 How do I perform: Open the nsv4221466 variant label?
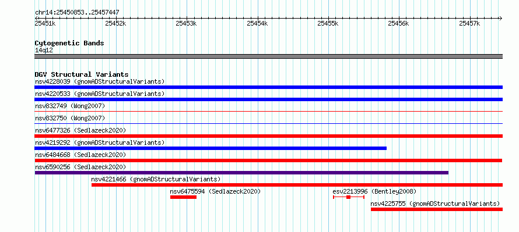tap(156, 179)
